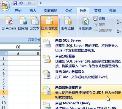
Task: Select row 9 header
Action: tap(4, 98)
